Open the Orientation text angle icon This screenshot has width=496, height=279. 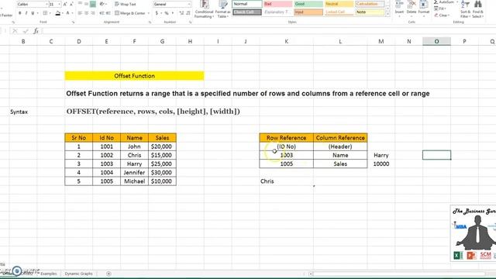102,4
